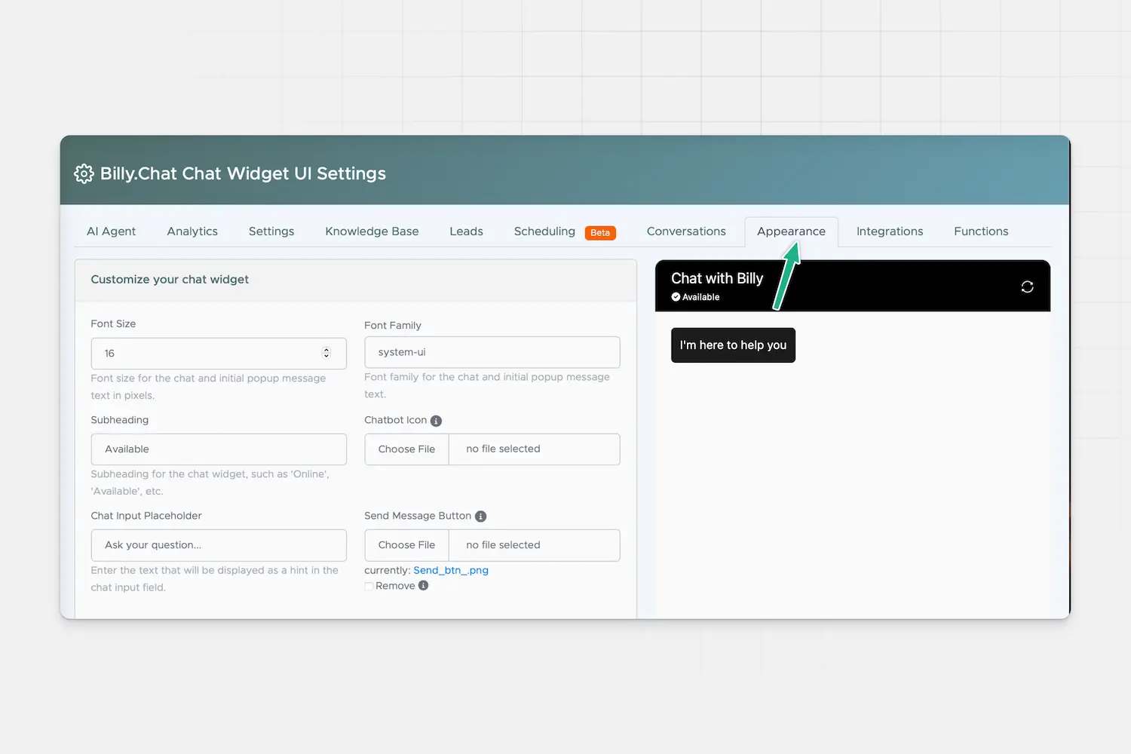Click the 'Chat Input Placeholder' label
The width and height of the screenshot is (1131, 754).
pos(146,516)
